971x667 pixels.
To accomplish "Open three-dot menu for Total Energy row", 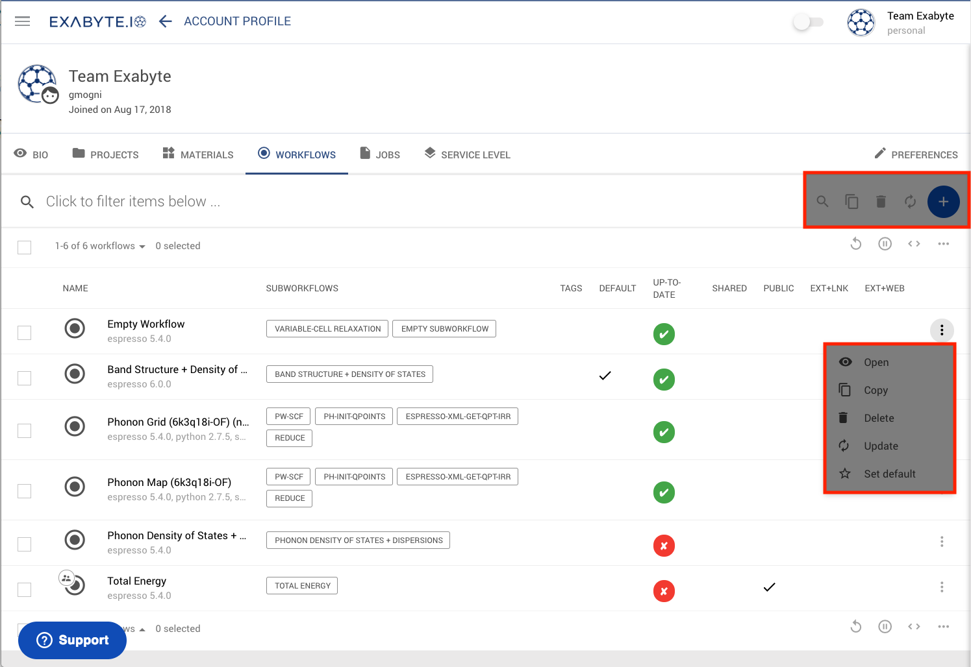I will click(x=941, y=587).
